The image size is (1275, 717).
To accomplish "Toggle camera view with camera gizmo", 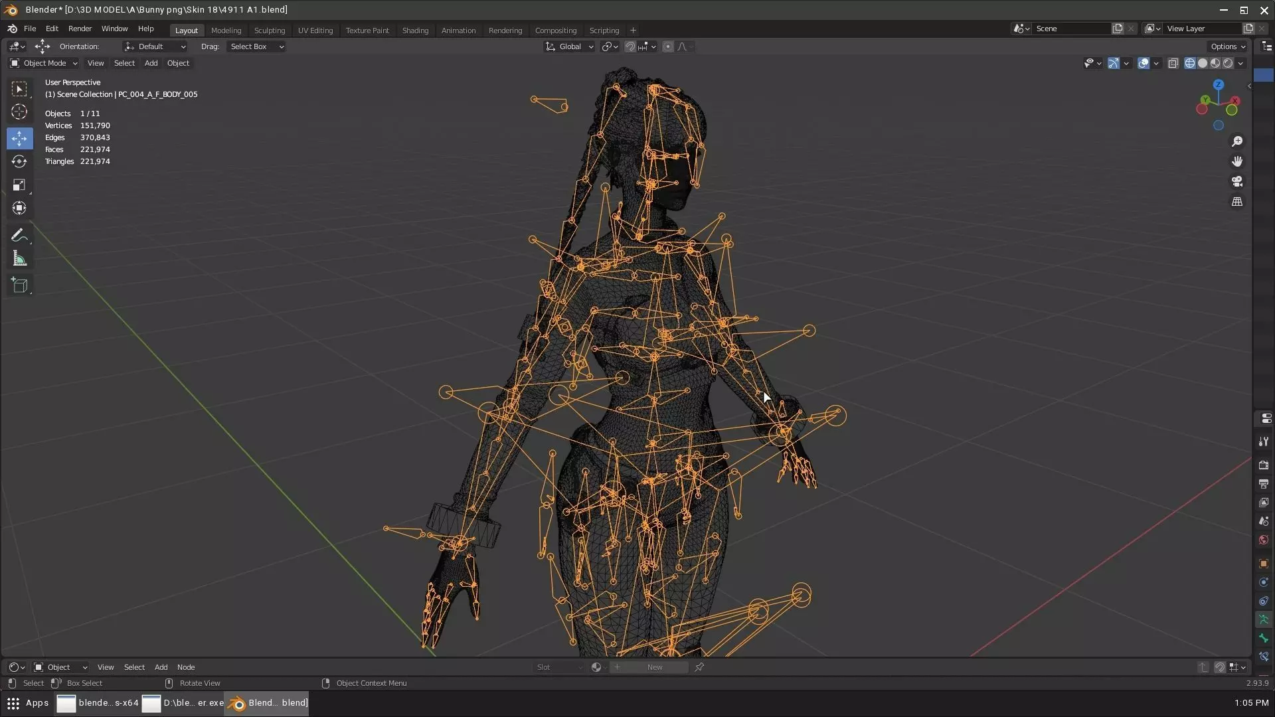I will 1237,181.
